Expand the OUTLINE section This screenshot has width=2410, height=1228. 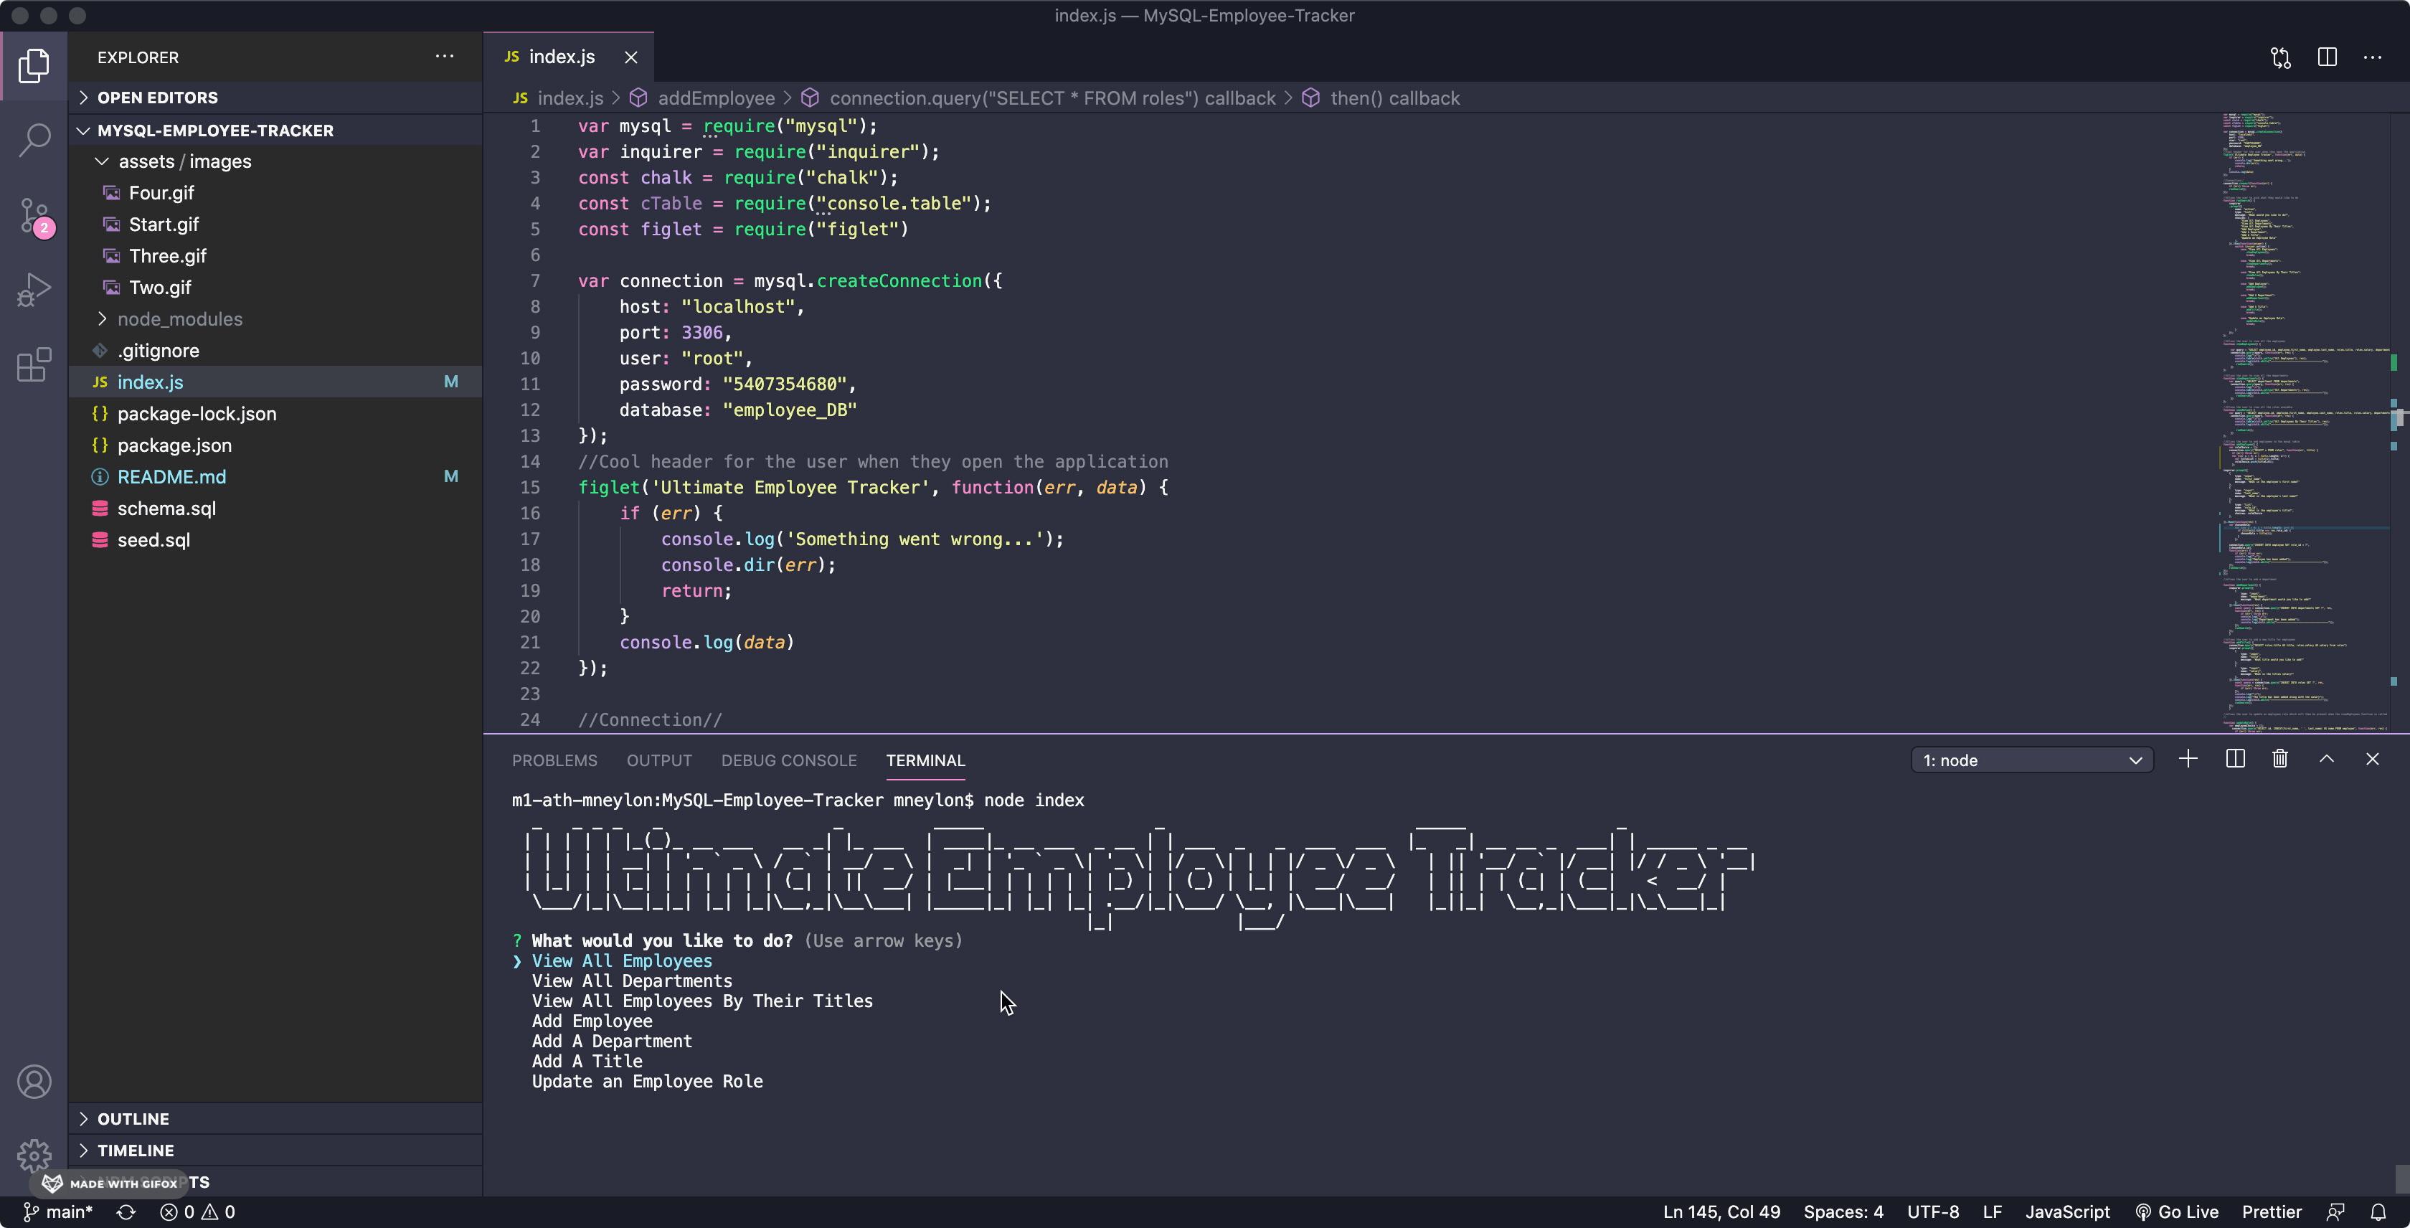(133, 1118)
